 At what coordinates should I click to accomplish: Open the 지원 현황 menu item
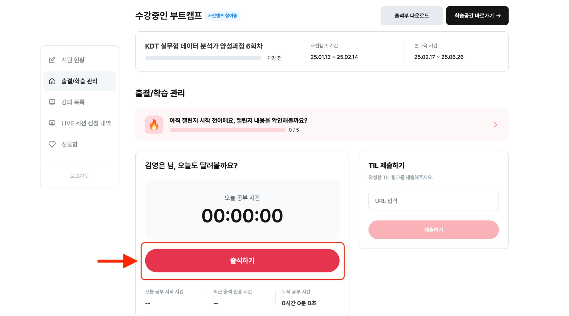coord(80,60)
